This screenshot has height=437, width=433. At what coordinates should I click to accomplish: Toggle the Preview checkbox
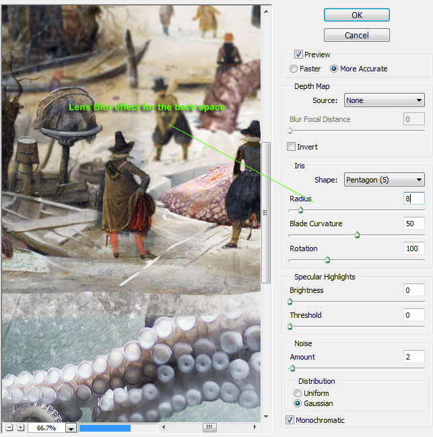(x=298, y=55)
